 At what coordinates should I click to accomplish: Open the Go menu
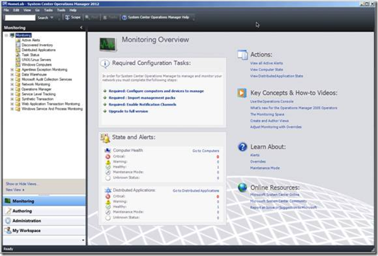point(37,10)
